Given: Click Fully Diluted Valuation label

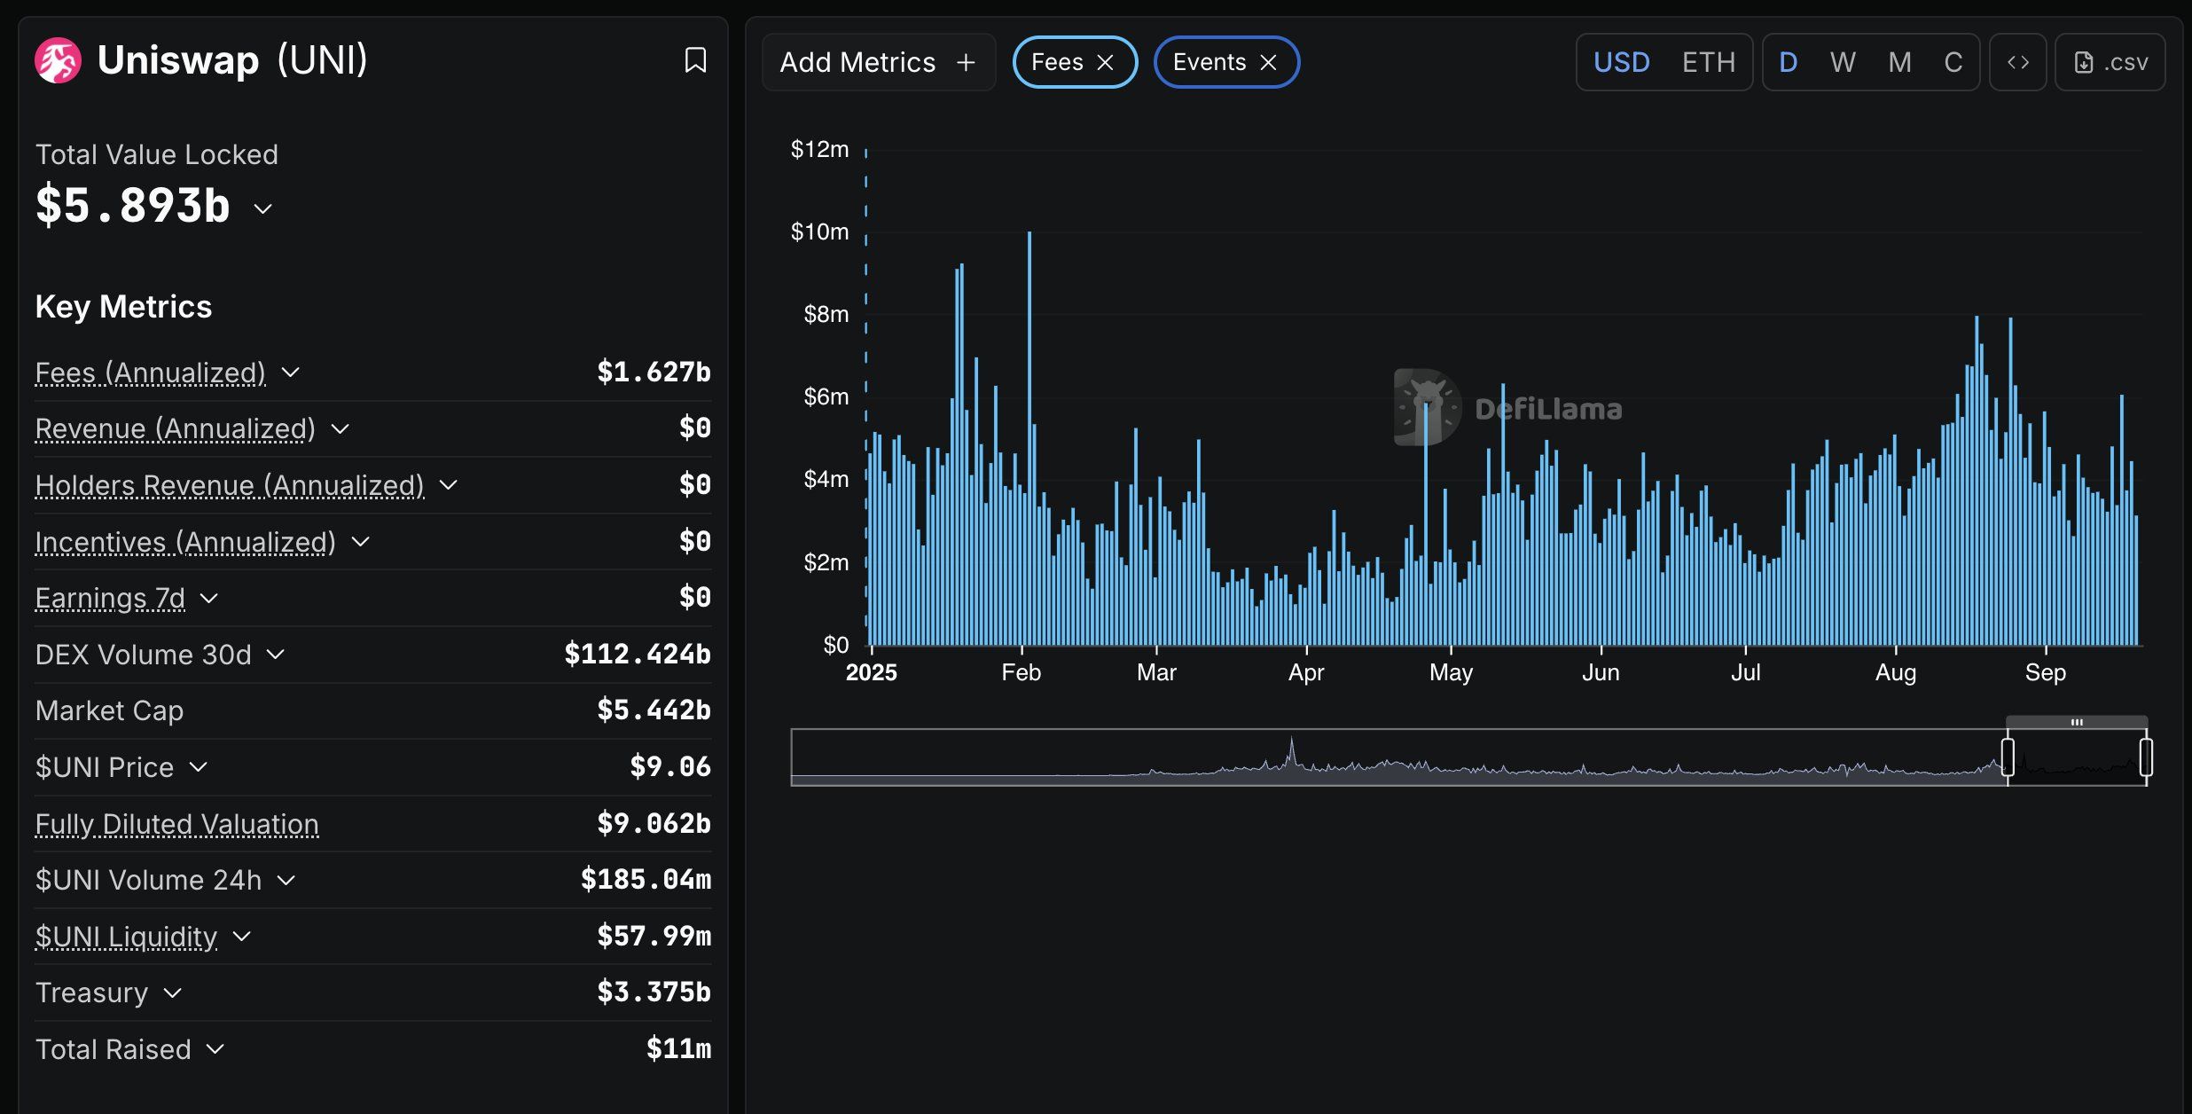Looking at the screenshot, I should tap(176, 824).
